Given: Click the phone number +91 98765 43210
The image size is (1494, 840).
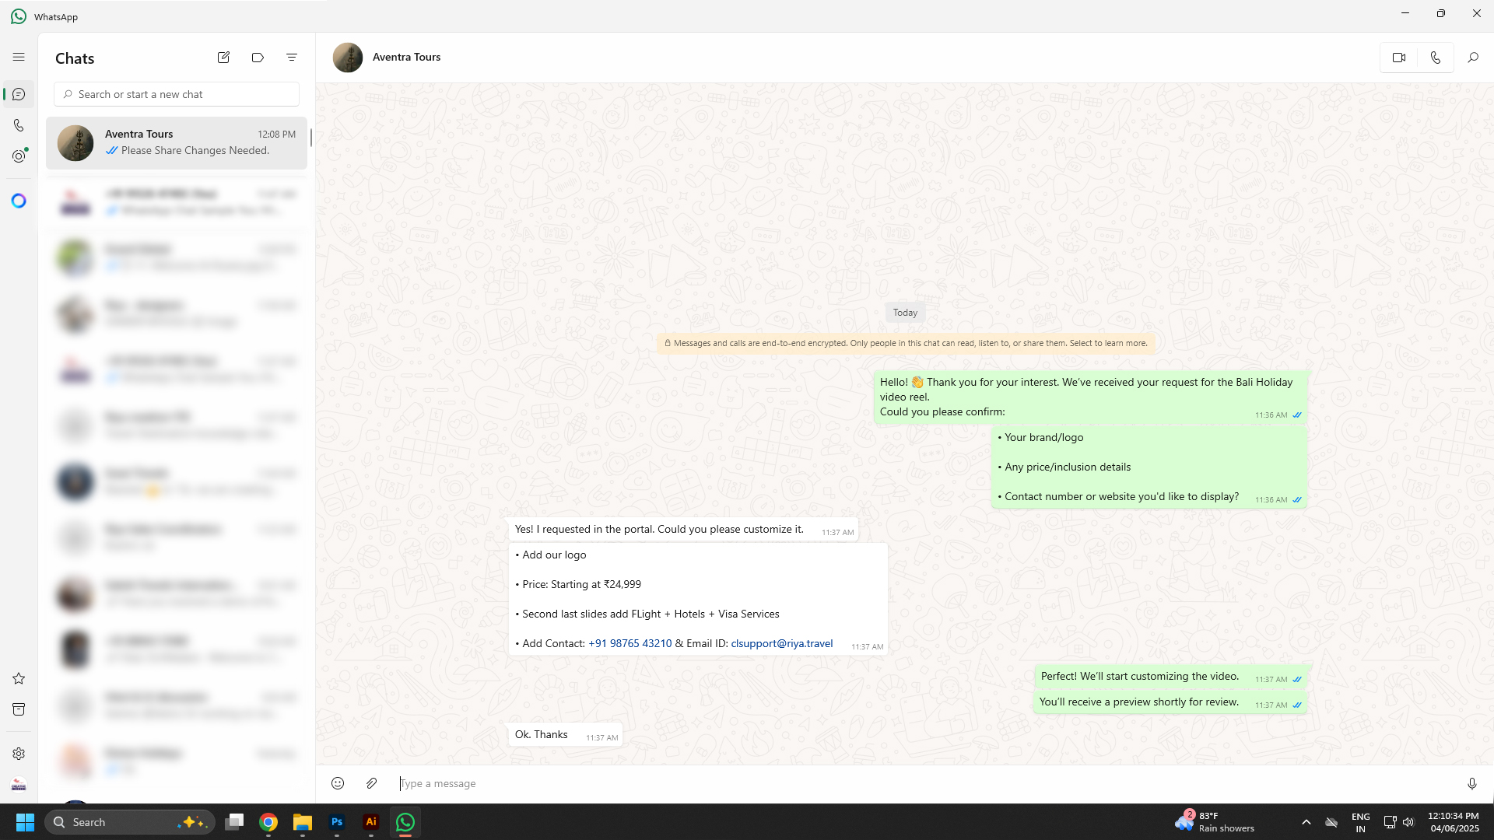Looking at the screenshot, I should click(x=630, y=643).
